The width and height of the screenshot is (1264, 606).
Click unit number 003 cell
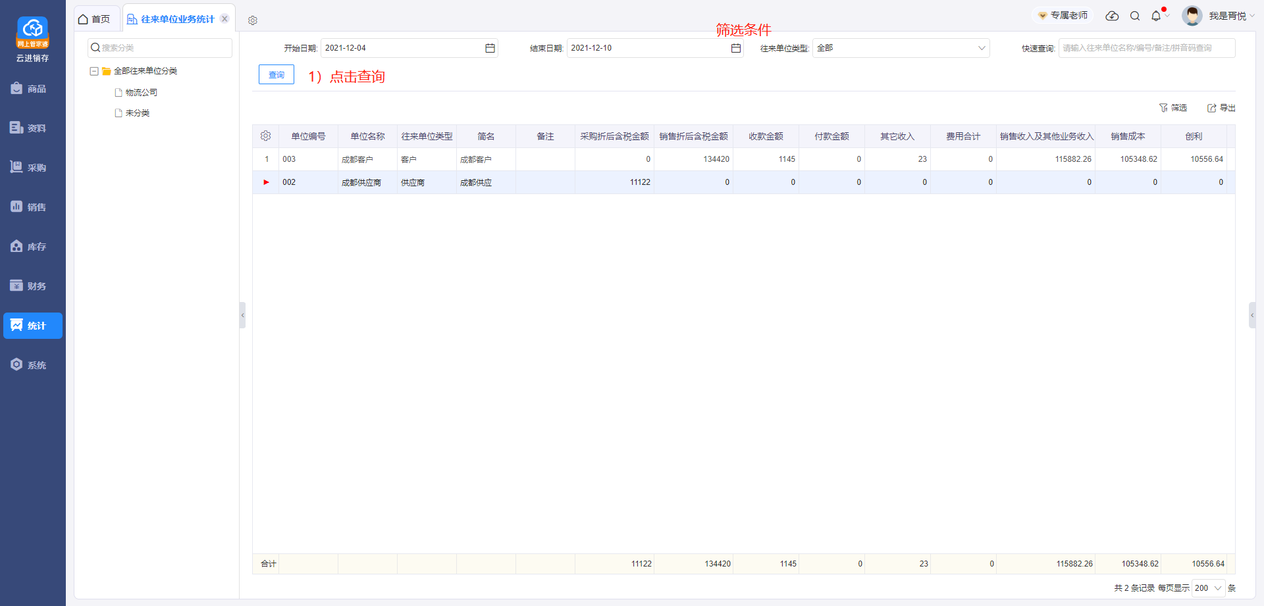click(308, 159)
